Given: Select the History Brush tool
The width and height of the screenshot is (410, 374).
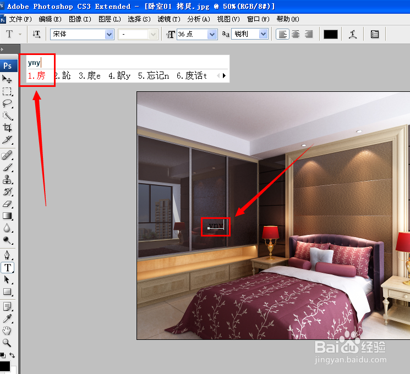Looking at the screenshot, I should tap(7, 192).
